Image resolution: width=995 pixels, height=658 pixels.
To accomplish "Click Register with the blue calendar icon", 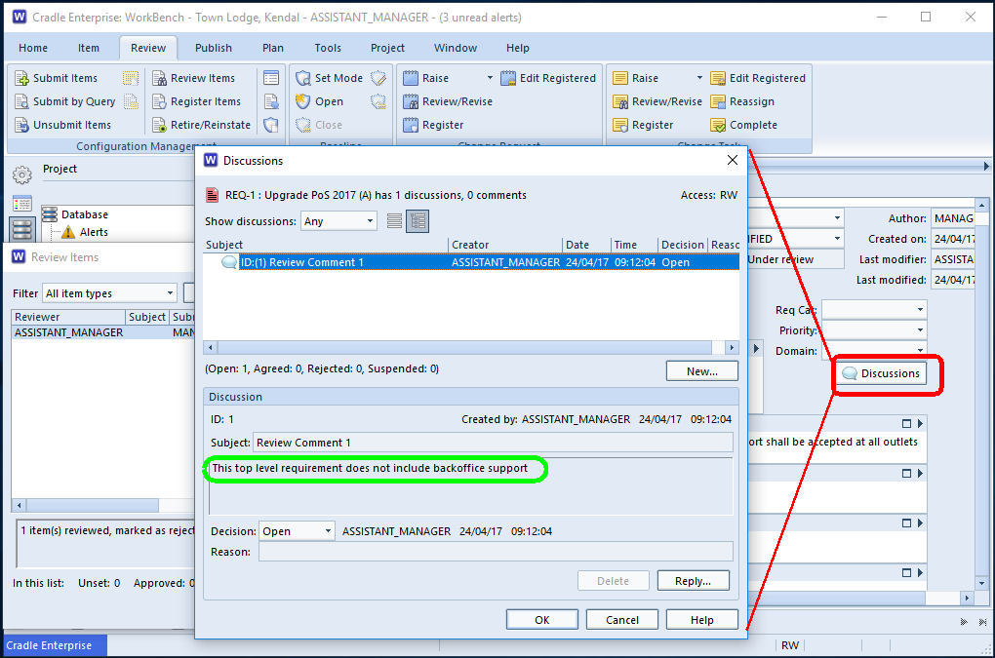I will tap(433, 125).
